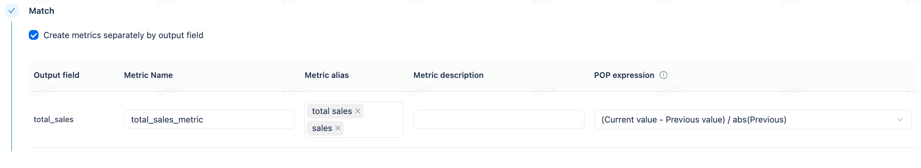Screen dimensions: 921x168
Task: Focus the total_sales_metric name input
Action: coord(209,120)
